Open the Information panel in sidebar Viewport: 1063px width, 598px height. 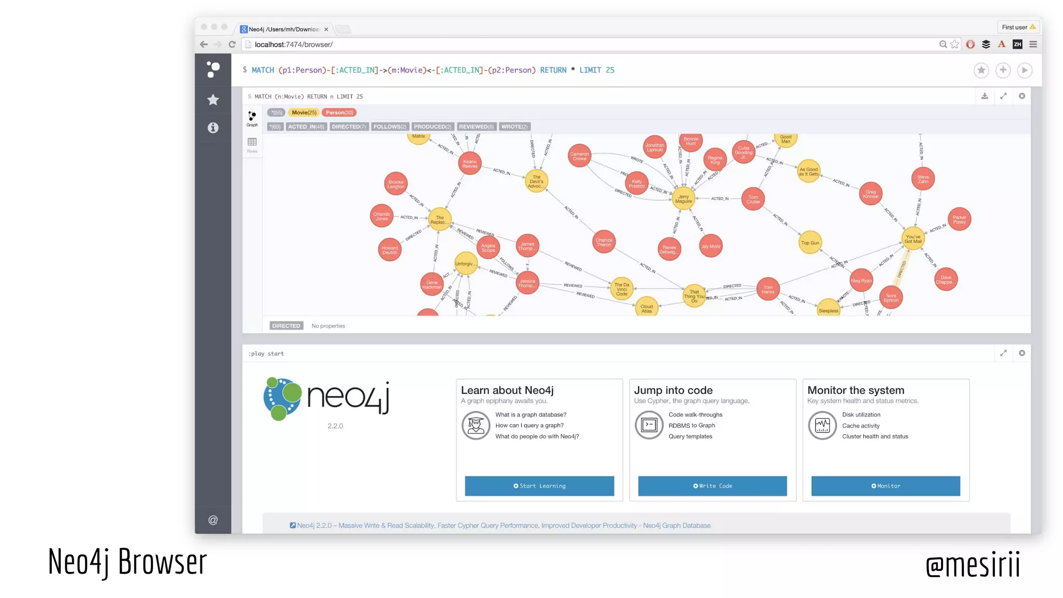click(x=213, y=128)
